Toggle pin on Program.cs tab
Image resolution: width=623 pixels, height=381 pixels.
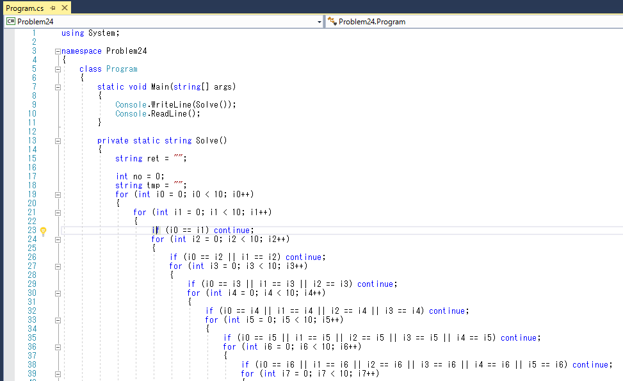[53, 8]
